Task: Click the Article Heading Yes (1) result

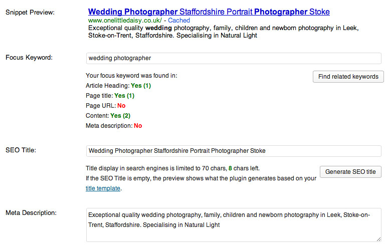Action: (x=141, y=86)
